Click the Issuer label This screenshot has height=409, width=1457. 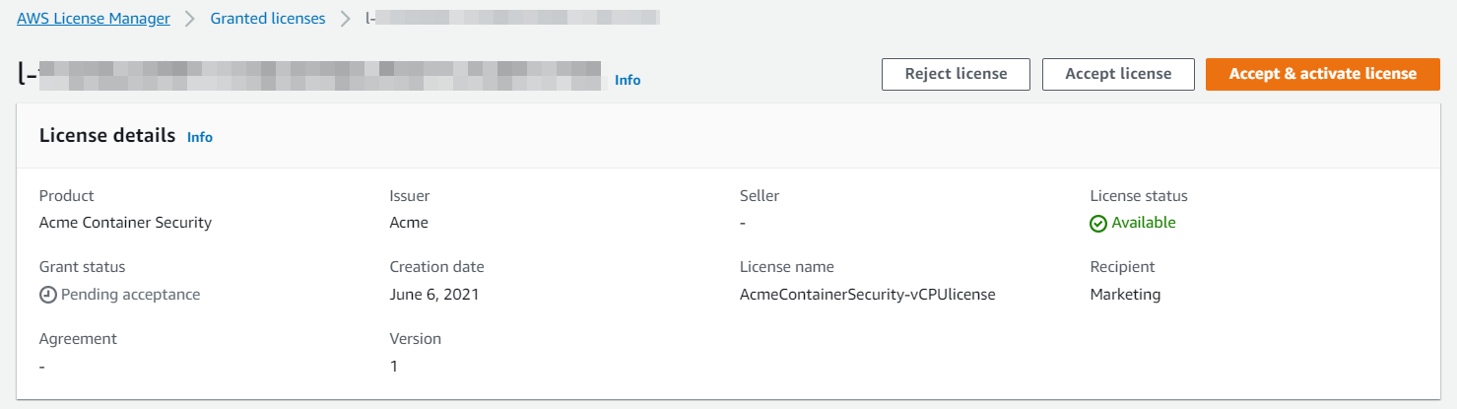(x=410, y=196)
